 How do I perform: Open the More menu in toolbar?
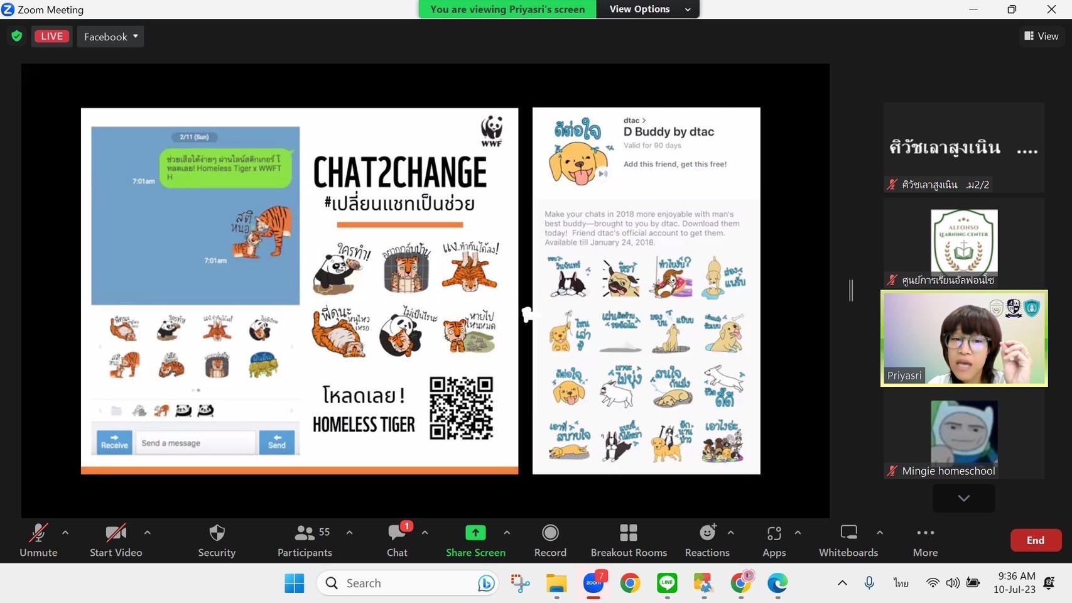[925, 540]
